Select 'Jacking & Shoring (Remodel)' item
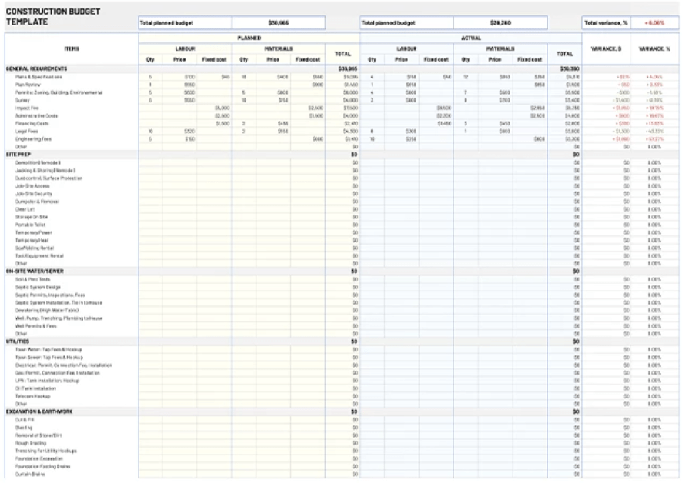 [45, 171]
